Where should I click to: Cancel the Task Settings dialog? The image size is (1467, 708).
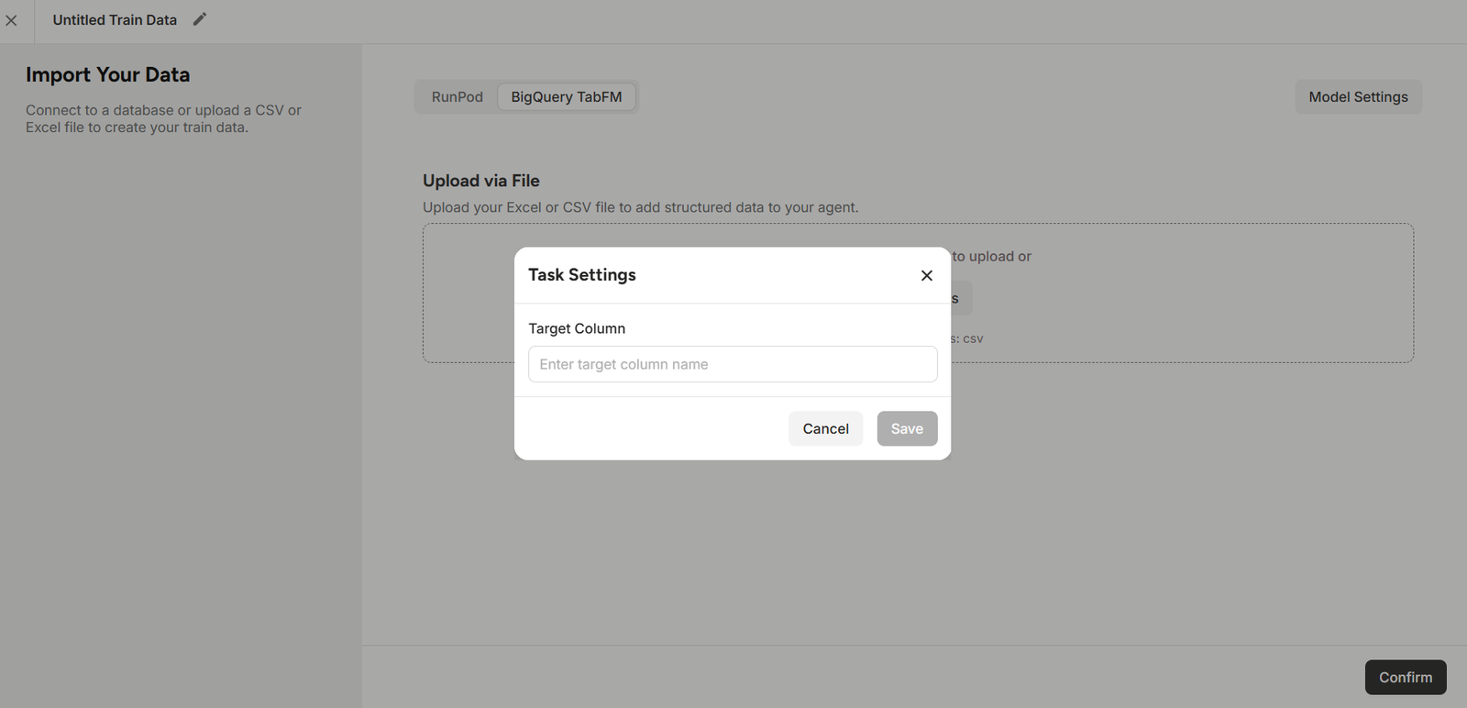pos(825,428)
